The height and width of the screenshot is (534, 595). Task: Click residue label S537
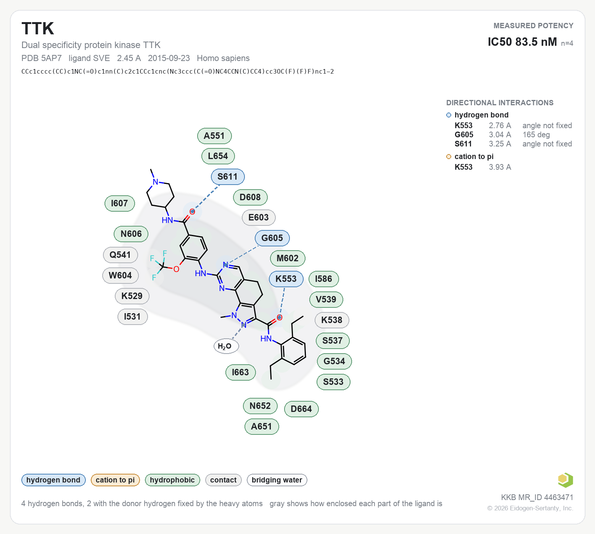pyautogui.click(x=333, y=341)
